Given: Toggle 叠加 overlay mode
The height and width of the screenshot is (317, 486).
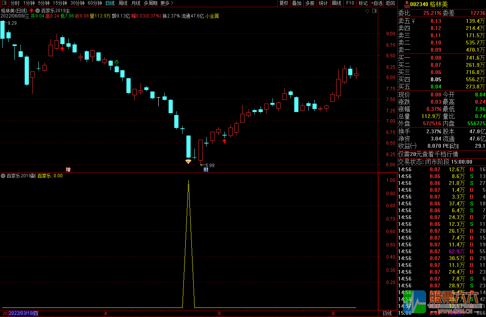Looking at the screenshot, I should click(x=297, y=3).
